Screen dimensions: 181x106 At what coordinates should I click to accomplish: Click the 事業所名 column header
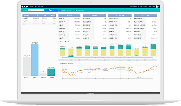tap(26, 15)
